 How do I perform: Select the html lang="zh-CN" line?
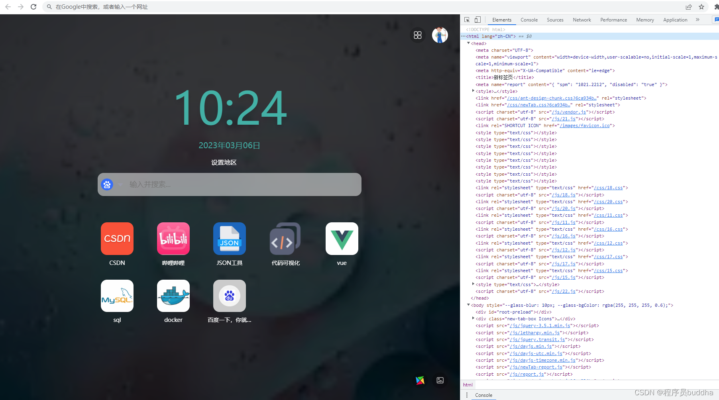(x=590, y=36)
